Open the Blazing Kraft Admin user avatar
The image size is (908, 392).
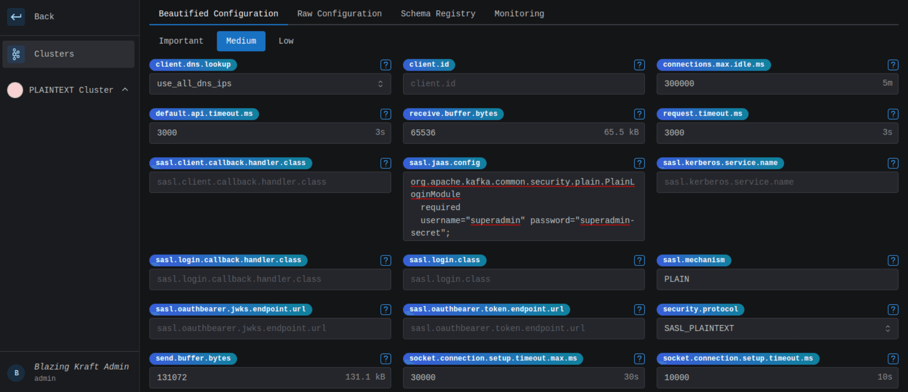tap(16, 373)
